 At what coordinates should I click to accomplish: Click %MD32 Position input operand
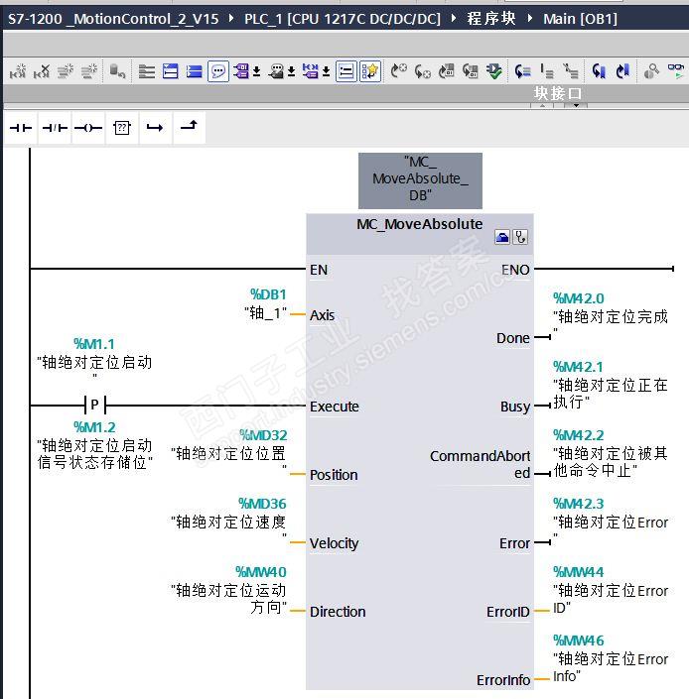[x=263, y=435]
